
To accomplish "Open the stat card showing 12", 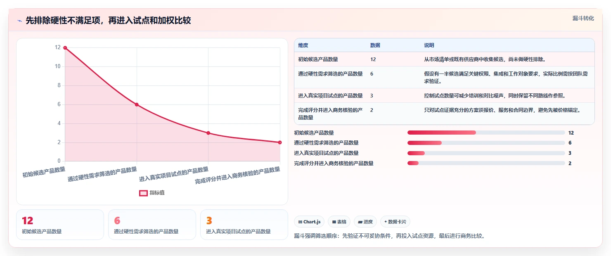I will (60, 225).
